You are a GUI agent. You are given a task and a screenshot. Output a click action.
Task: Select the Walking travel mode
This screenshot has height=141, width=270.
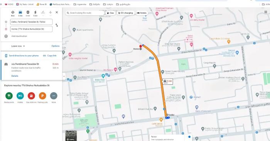point(35,12)
